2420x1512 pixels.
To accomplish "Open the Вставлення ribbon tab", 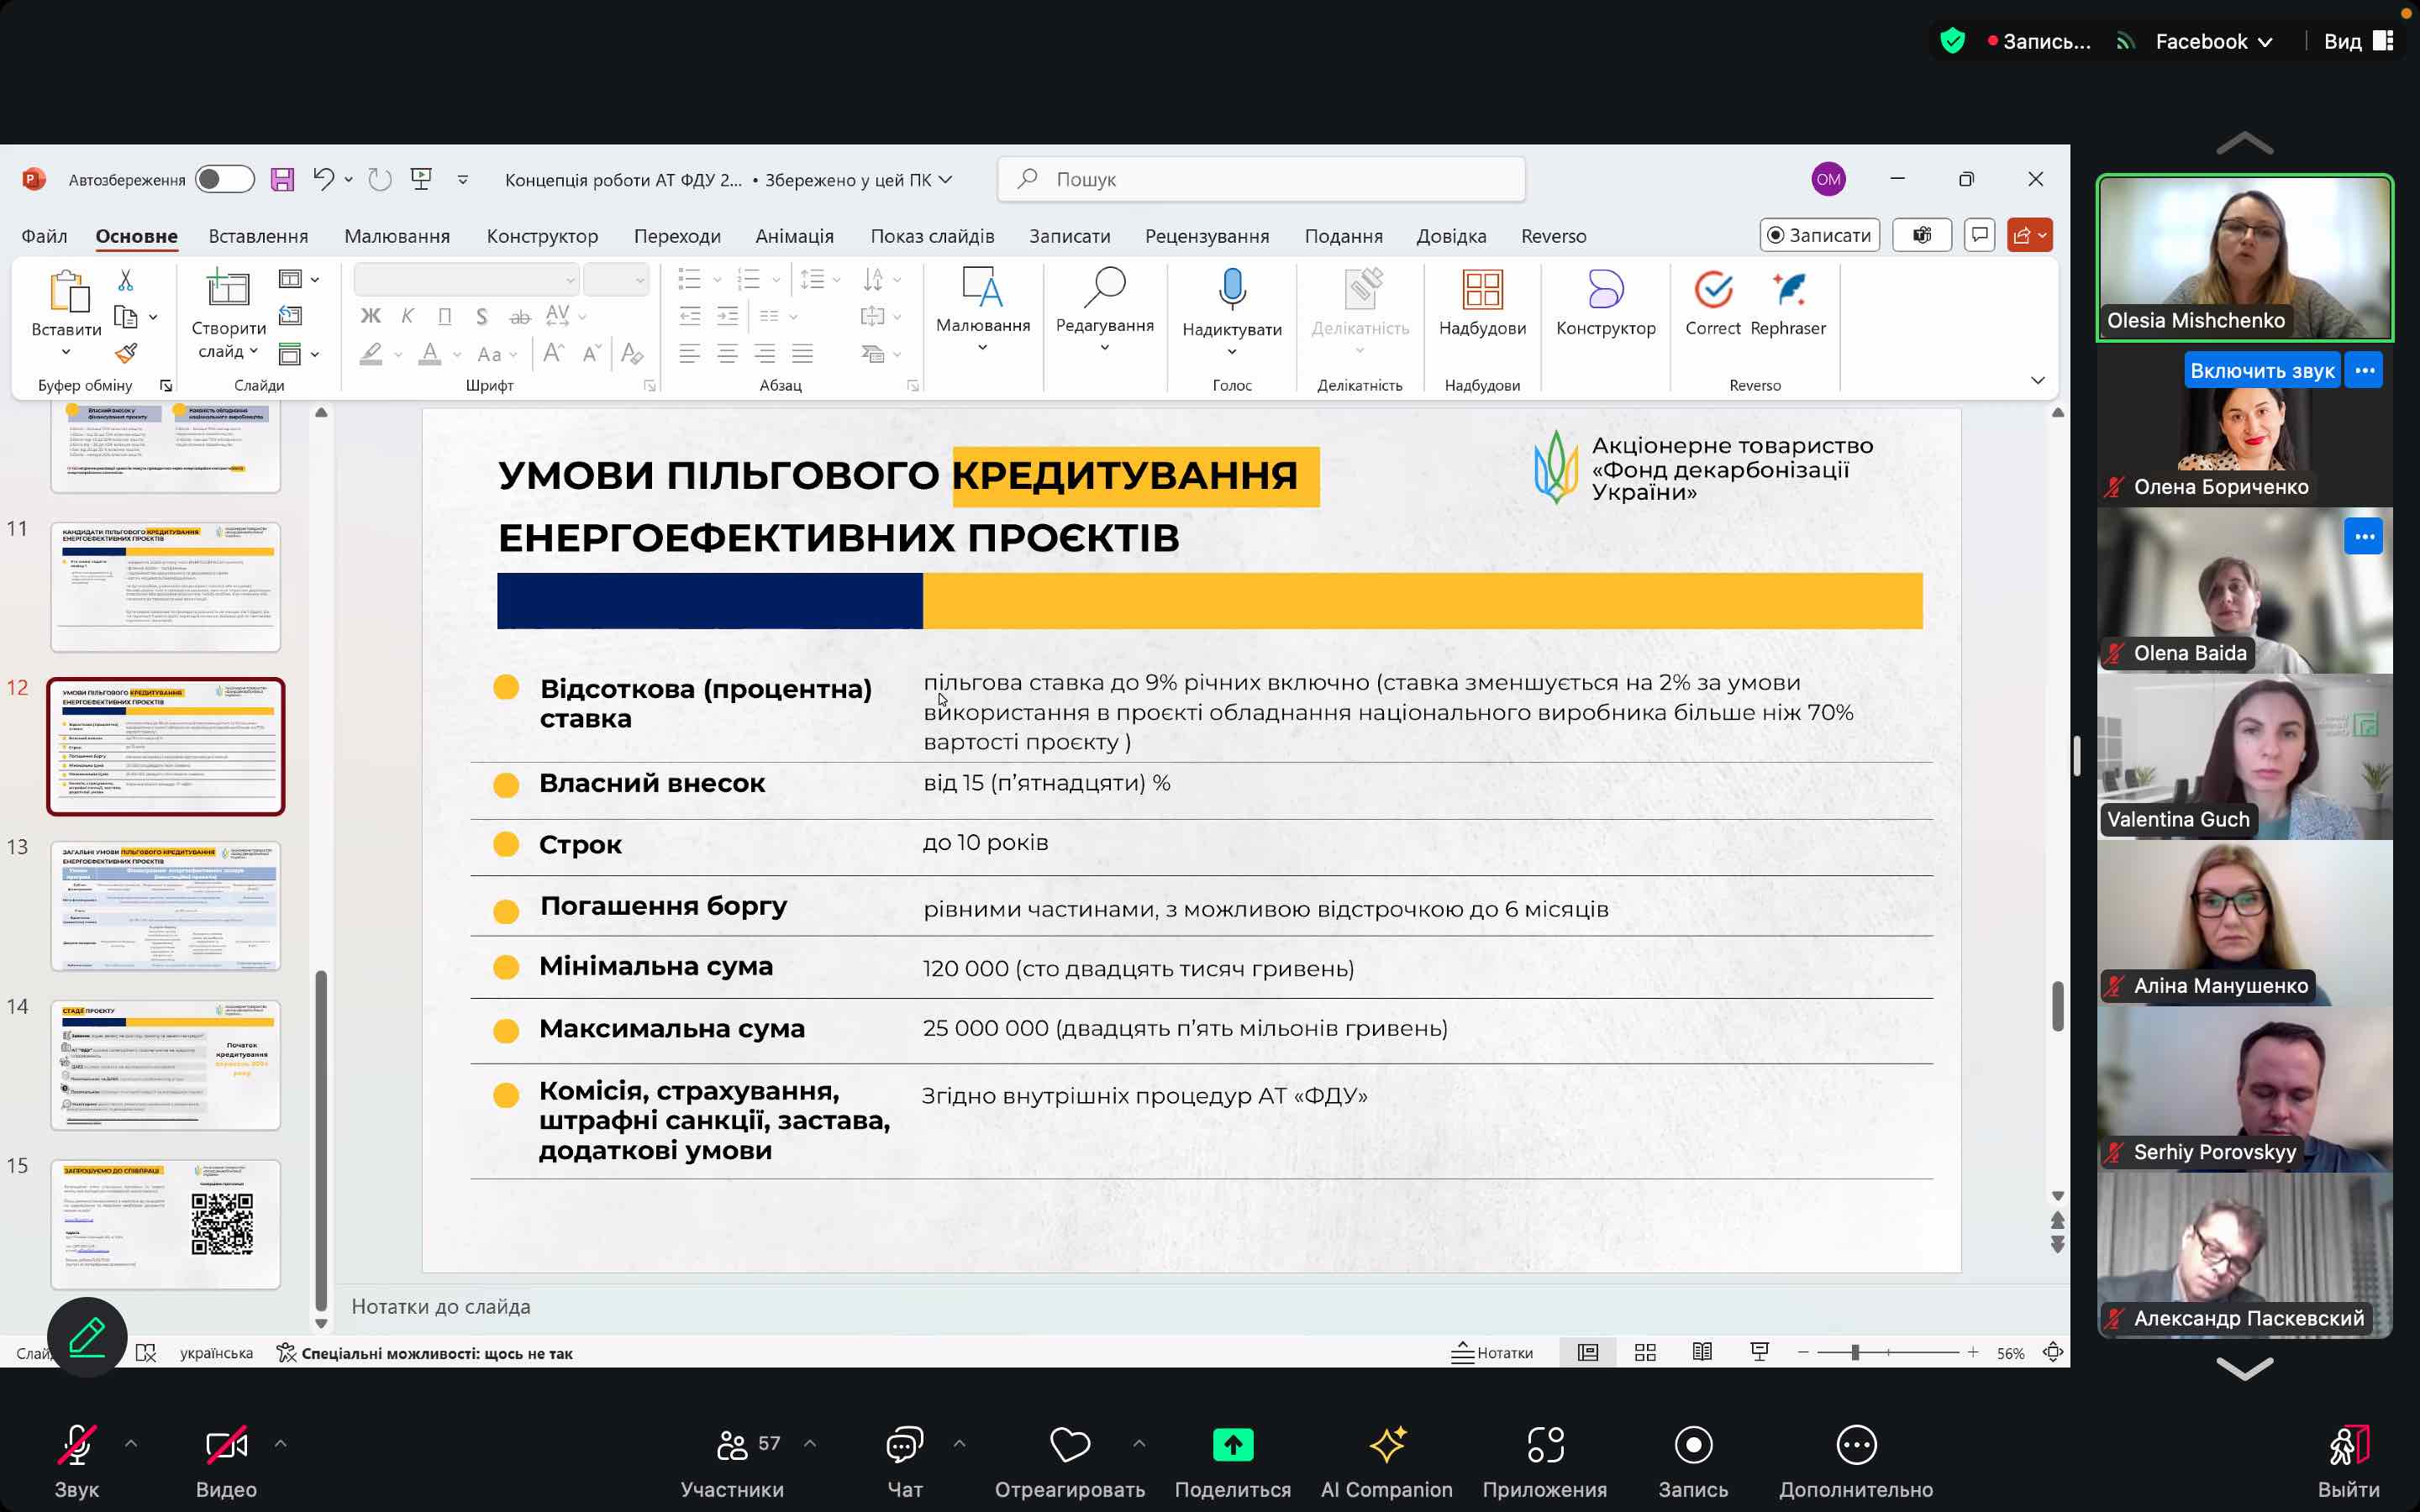I will tap(258, 236).
